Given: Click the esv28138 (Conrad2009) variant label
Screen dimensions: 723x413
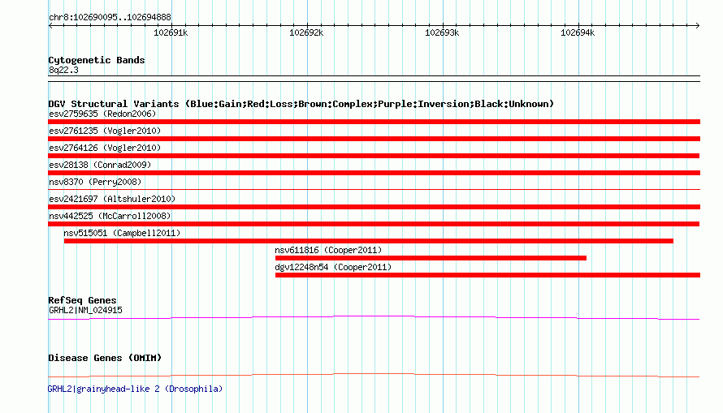Looking at the screenshot, I should pos(100,165).
